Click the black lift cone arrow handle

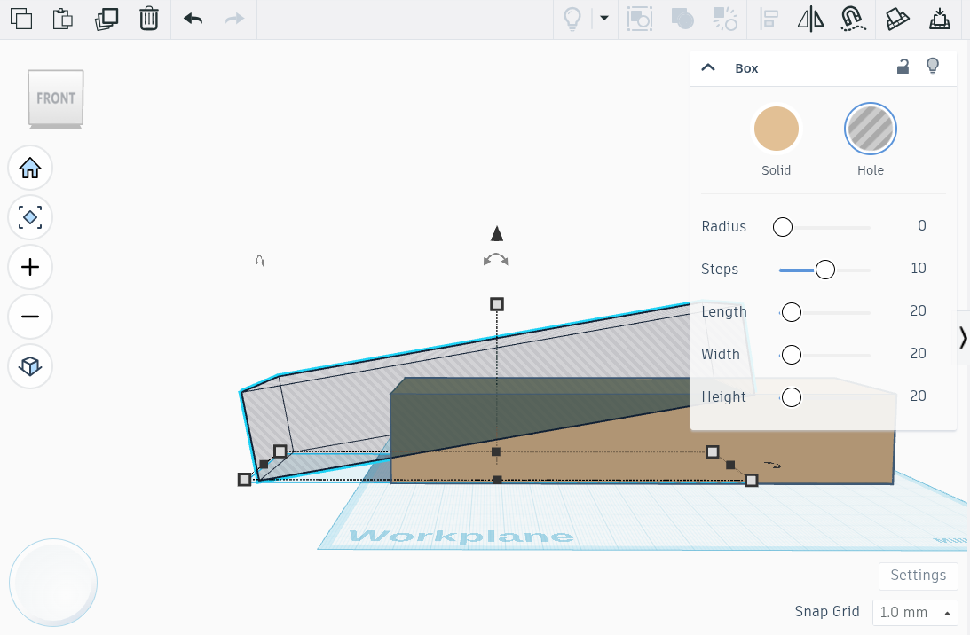coord(497,234)
